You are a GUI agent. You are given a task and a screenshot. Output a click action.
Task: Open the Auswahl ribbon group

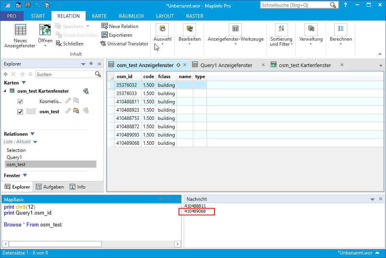(162, 35)
